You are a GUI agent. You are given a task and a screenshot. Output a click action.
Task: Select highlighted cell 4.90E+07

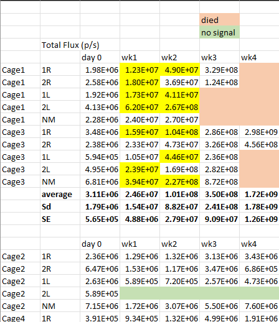click(179, 70)
